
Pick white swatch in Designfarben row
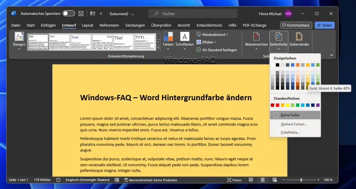click(273, 65)
